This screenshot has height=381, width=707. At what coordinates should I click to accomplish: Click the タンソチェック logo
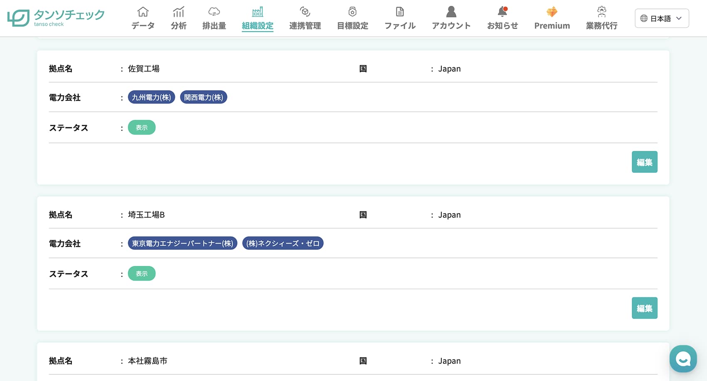(x=56, y=18)
